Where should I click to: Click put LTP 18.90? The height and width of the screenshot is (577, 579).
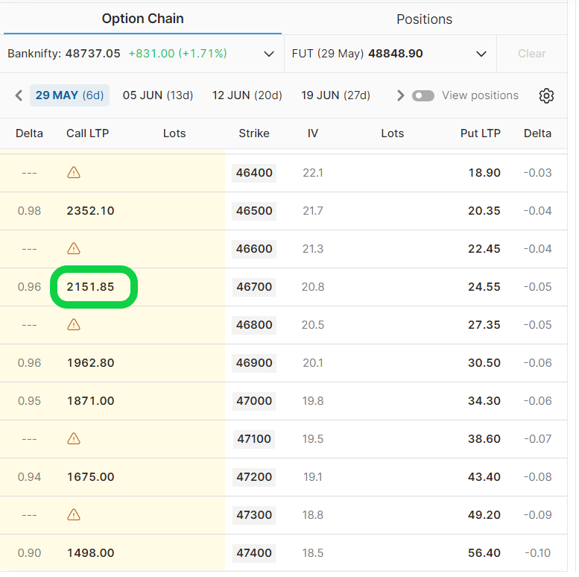tap(484, 173)
